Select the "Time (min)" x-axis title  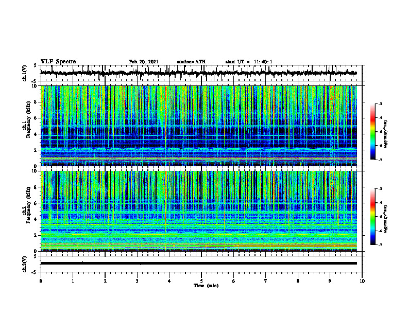click(206, 286)
